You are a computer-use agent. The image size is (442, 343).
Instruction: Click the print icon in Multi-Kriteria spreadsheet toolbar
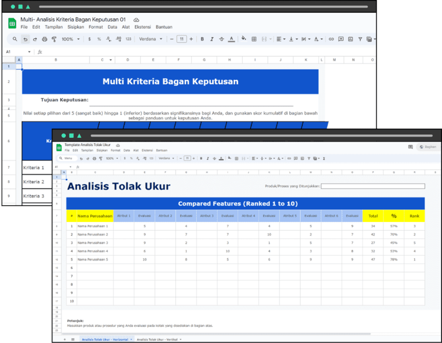(x=45, y=39)
